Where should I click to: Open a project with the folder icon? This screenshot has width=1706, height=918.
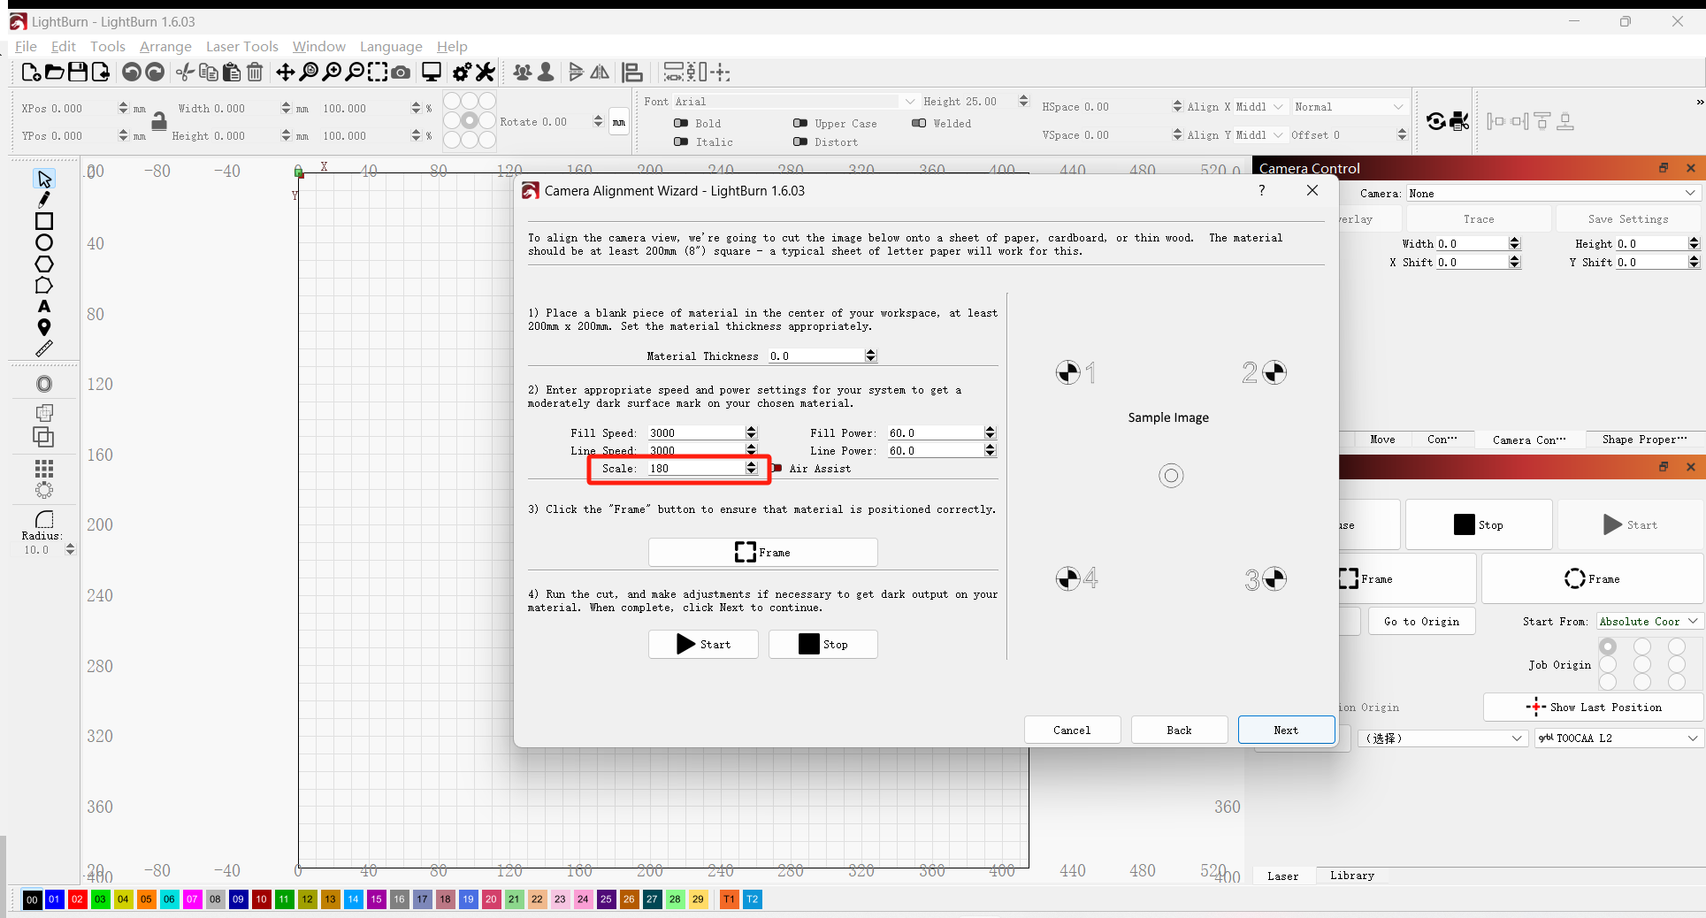click(54, 73)
